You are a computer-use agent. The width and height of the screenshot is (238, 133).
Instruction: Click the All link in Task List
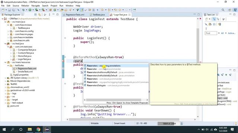pos(222,33)
